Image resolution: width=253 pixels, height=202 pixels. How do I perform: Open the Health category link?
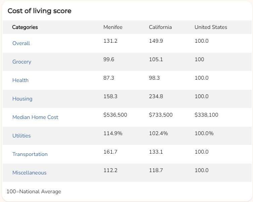click(x=20, y=80)
